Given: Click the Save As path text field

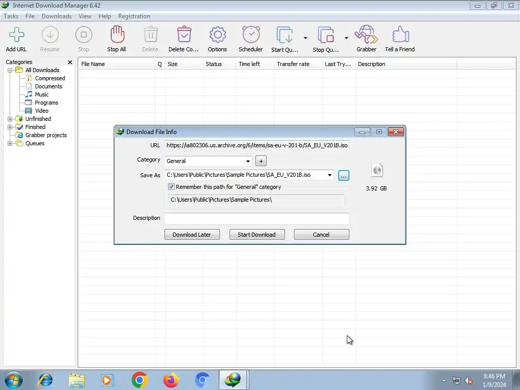Looking at the screenshot, I should [x=245, y=175].
